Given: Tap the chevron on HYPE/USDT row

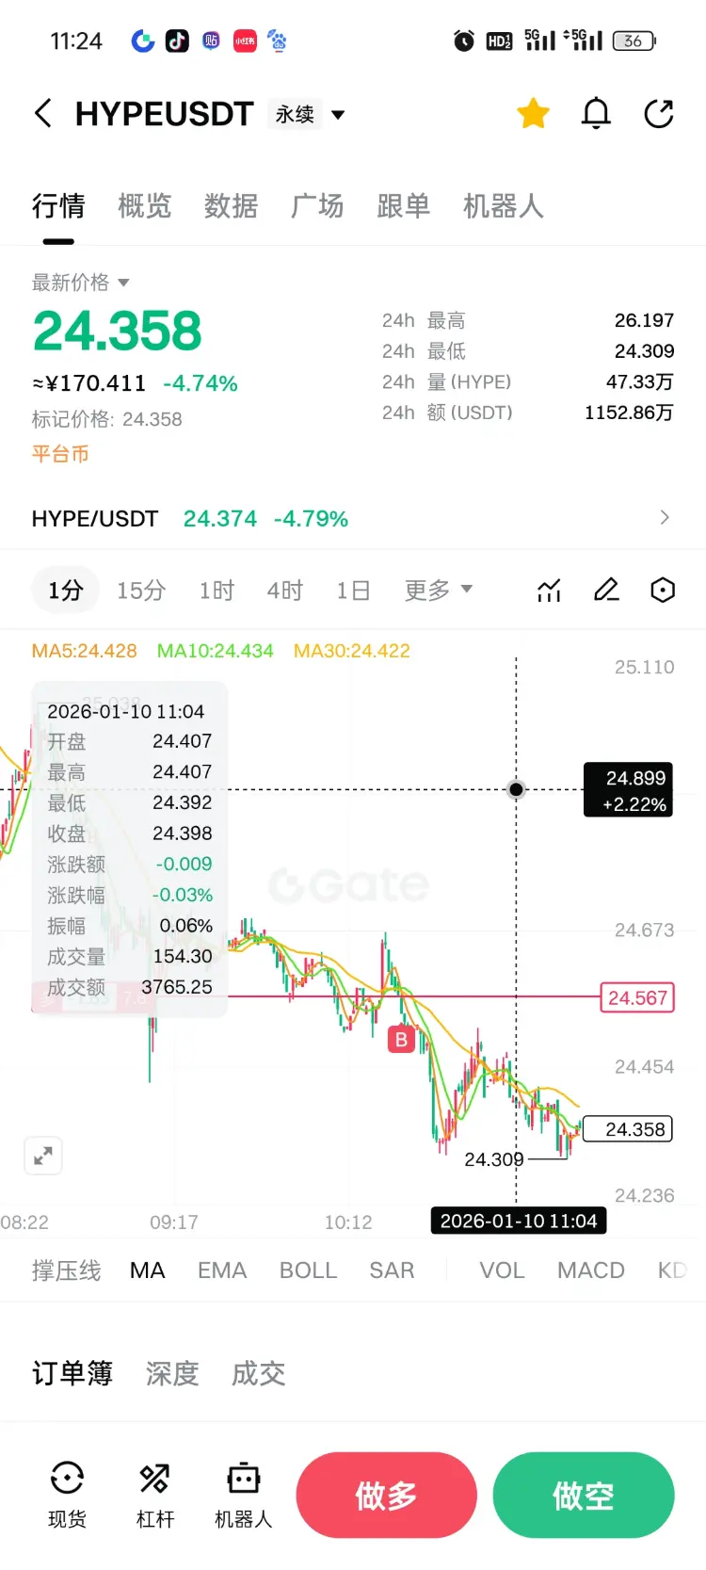Looking at the screenshot, I should (x=665, y=517).
